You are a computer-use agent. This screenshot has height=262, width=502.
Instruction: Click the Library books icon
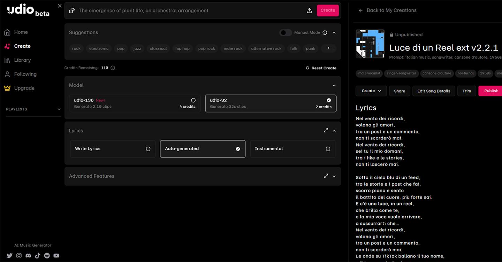tap(7, 60)
